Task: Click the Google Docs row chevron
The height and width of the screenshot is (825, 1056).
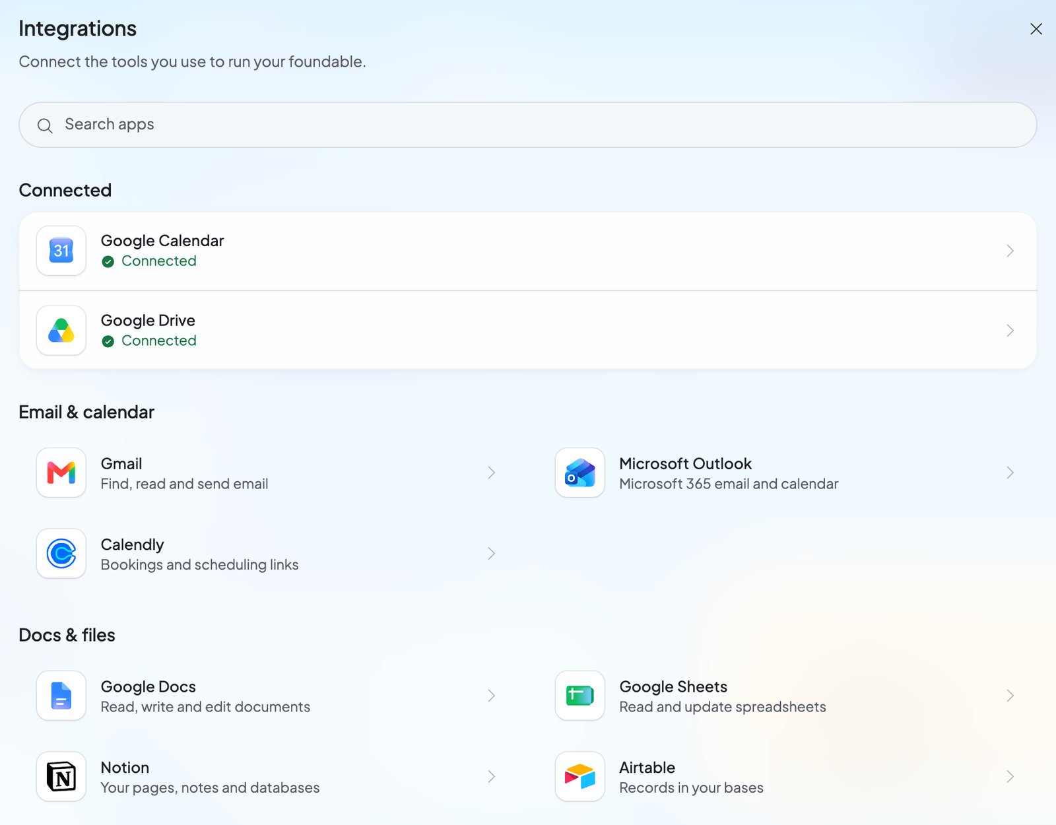Action: pos(491,696)
